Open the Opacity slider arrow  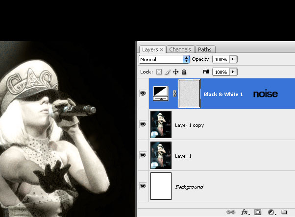click(233, 59)
